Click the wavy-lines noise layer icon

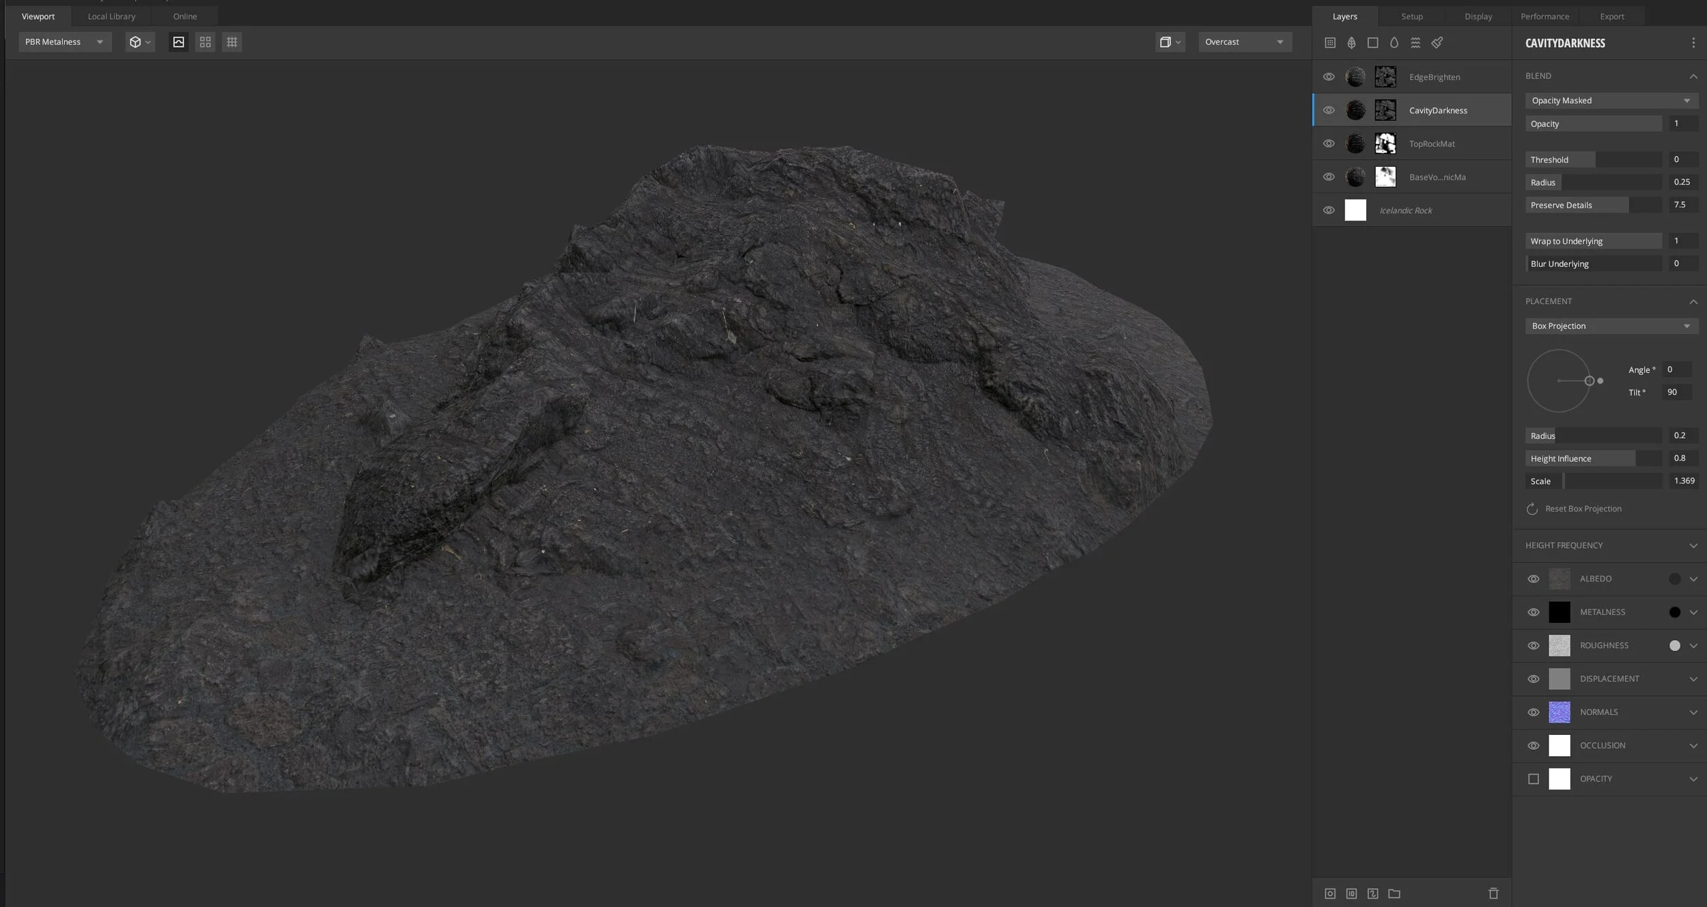[1415, 42]
